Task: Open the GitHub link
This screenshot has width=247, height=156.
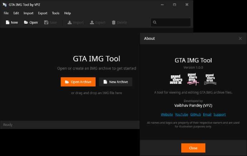Action: coord(195,114)
